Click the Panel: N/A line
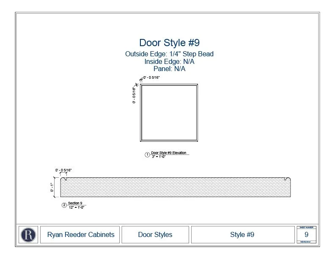 pos(170,69)
